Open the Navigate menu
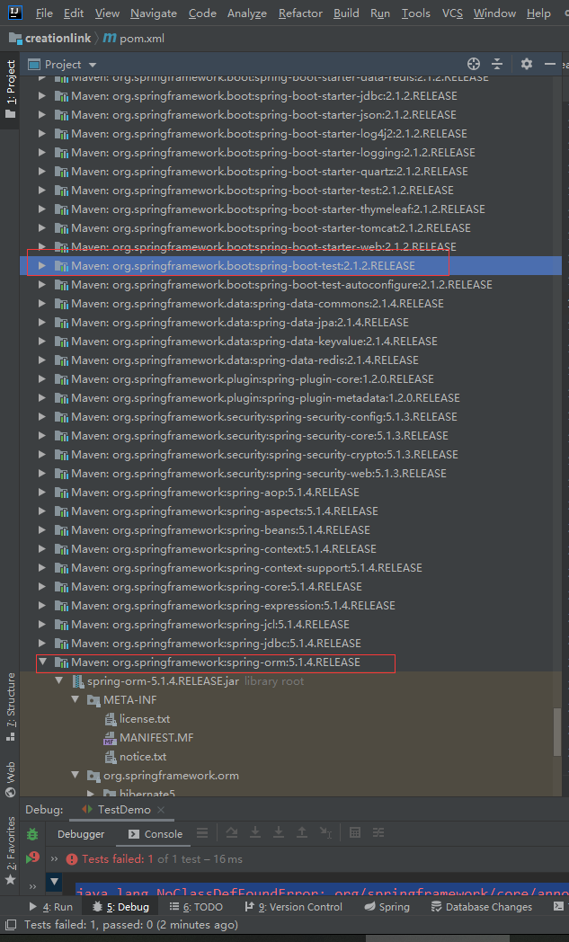Viewport: 569px width, 942px height. pyautogui.click(x=153, y=13)
